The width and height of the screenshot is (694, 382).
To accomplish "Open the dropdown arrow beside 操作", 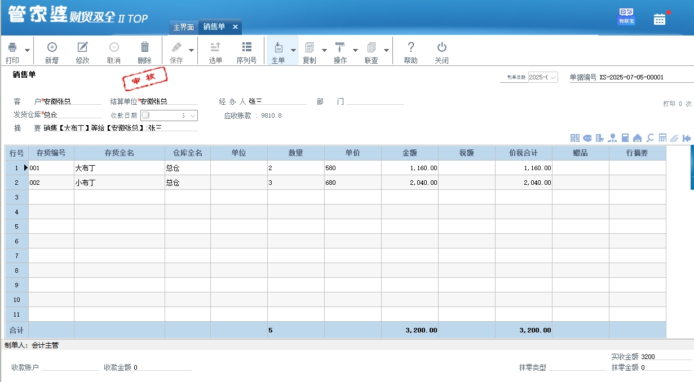I will (355, 51).
